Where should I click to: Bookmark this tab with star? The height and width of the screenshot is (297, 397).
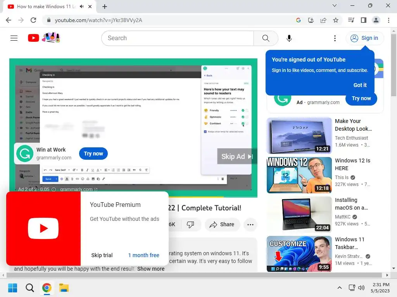pos(336,20)
